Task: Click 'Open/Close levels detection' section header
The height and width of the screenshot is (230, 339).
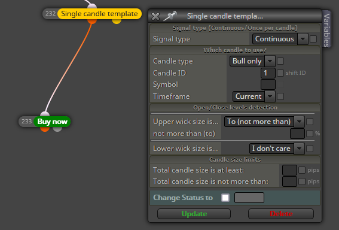Action: point(235,108)
